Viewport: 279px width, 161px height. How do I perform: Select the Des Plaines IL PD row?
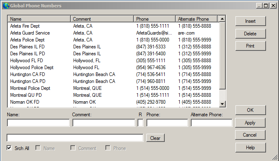click(x=113, y=54)
